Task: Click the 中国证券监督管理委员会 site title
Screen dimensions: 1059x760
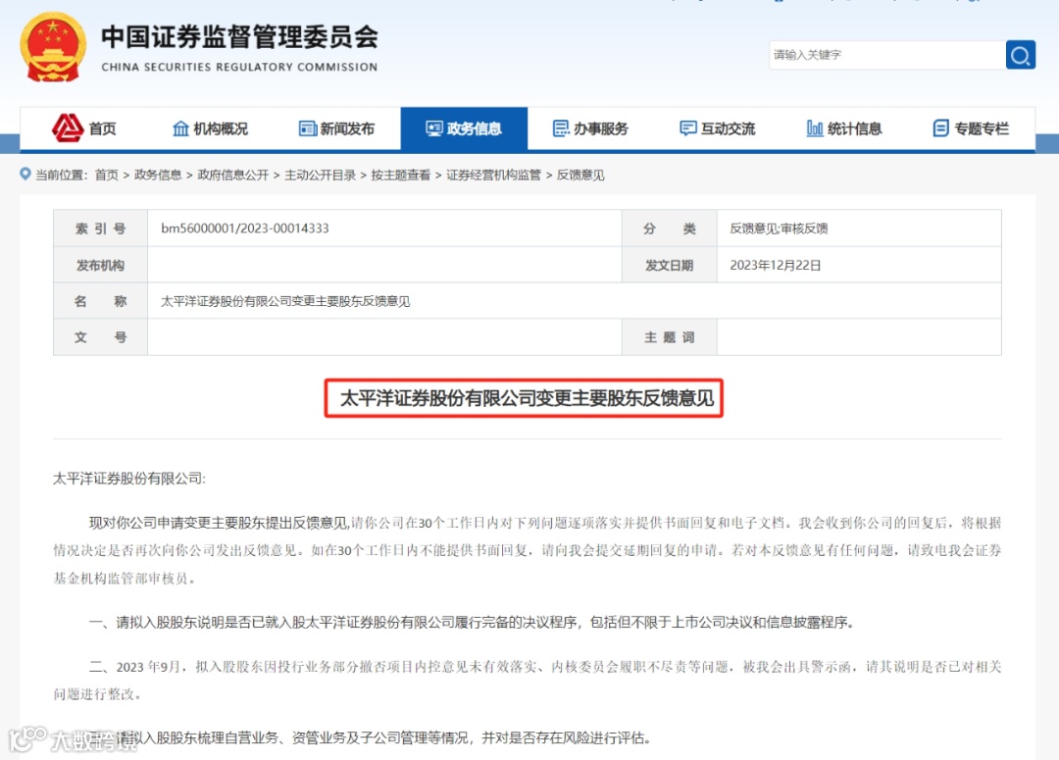Action: (240, 37)
